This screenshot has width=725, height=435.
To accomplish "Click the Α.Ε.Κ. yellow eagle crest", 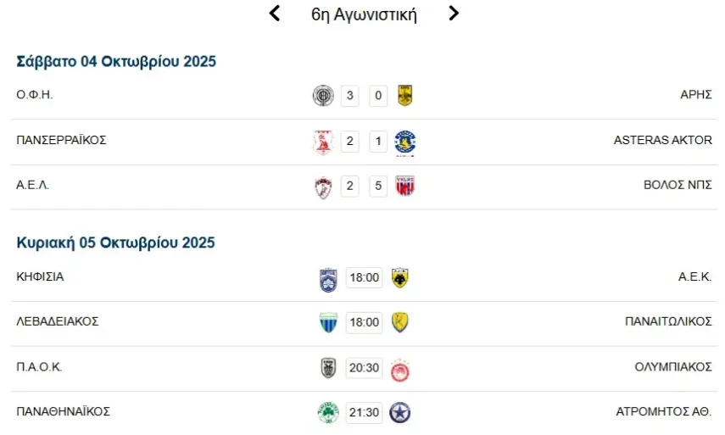I will pos(399,278).
